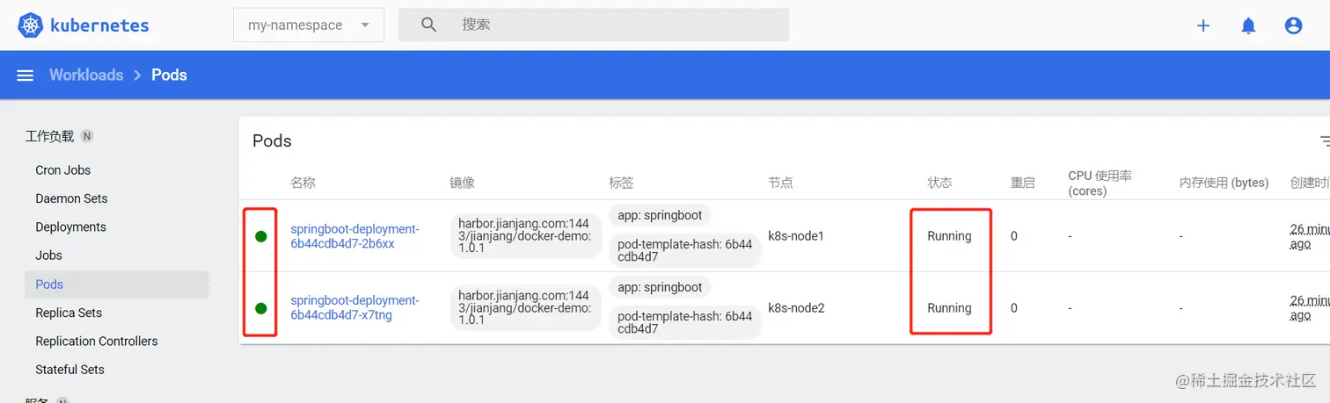Open Deployments in sidebar

[x=70, y=227]
